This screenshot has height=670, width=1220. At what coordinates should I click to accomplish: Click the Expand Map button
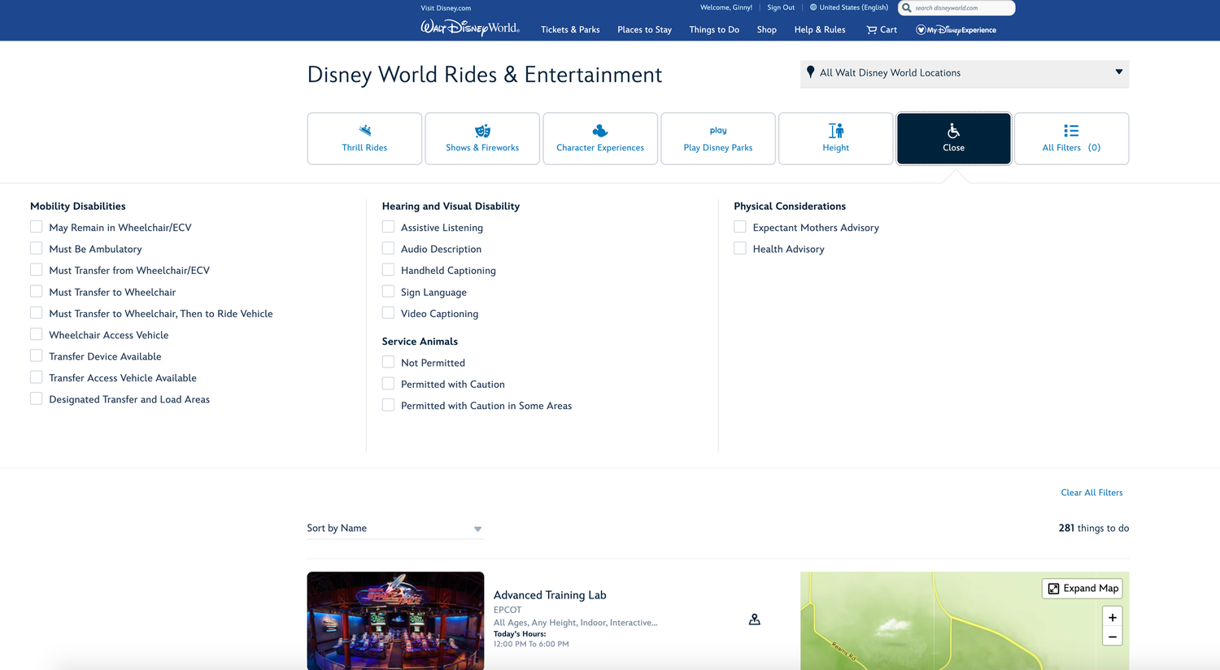tap(1083, 589)
